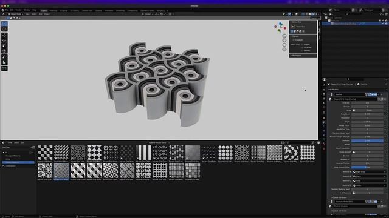Select the Add Cube tool
This screenshot has height=218, width=389.
[x=4, y=68]
